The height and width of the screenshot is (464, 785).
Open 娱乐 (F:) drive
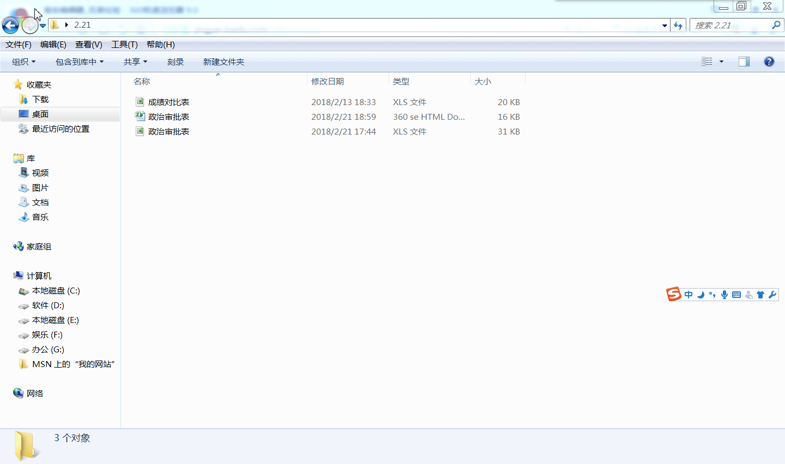point(47,335)
